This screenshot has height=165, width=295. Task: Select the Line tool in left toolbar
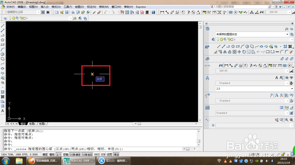[3, 26]
